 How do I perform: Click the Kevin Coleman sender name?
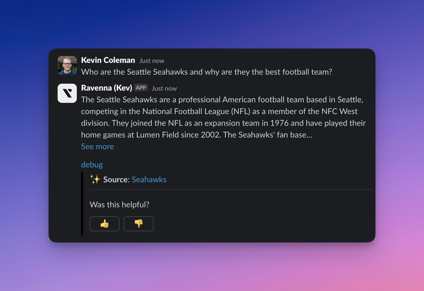pos(108,60)
